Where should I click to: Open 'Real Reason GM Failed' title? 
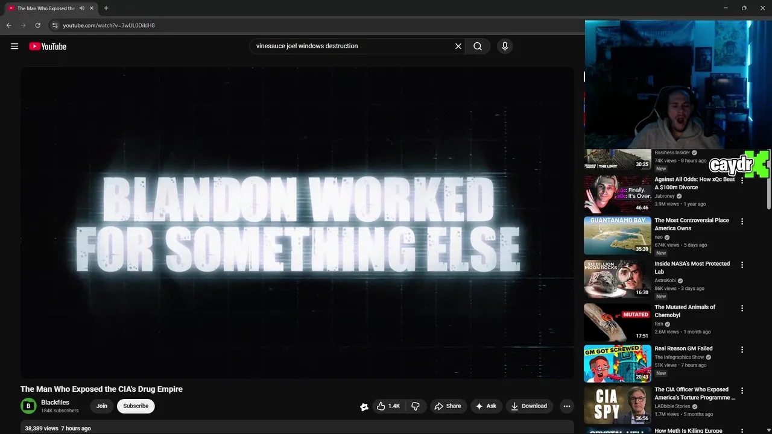[684, 348]
